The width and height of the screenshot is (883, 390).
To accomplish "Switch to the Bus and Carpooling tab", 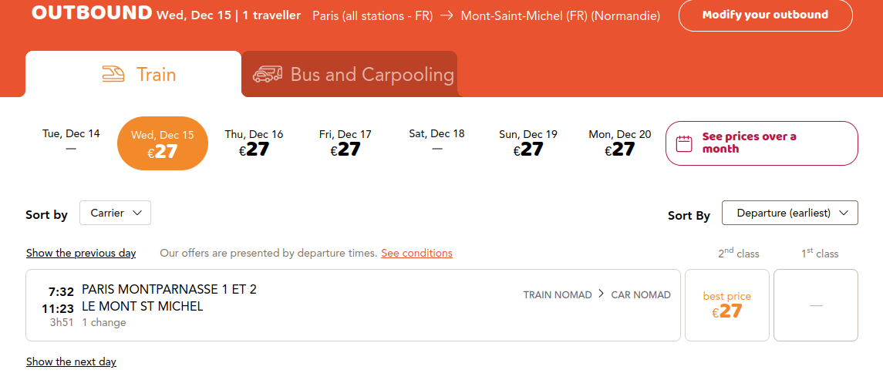I will tap(349, 74).
